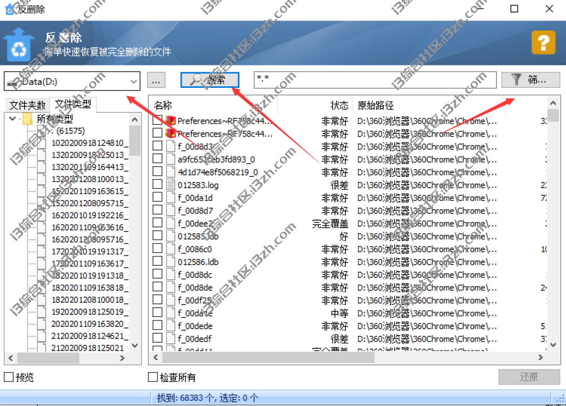
Task: Check the f_00dede checkbox
Action: click(157, 325)
